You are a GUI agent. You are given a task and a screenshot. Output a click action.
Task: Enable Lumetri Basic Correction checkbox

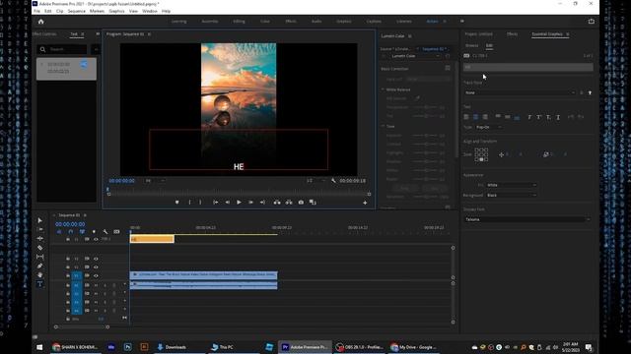tap(448, 68)
